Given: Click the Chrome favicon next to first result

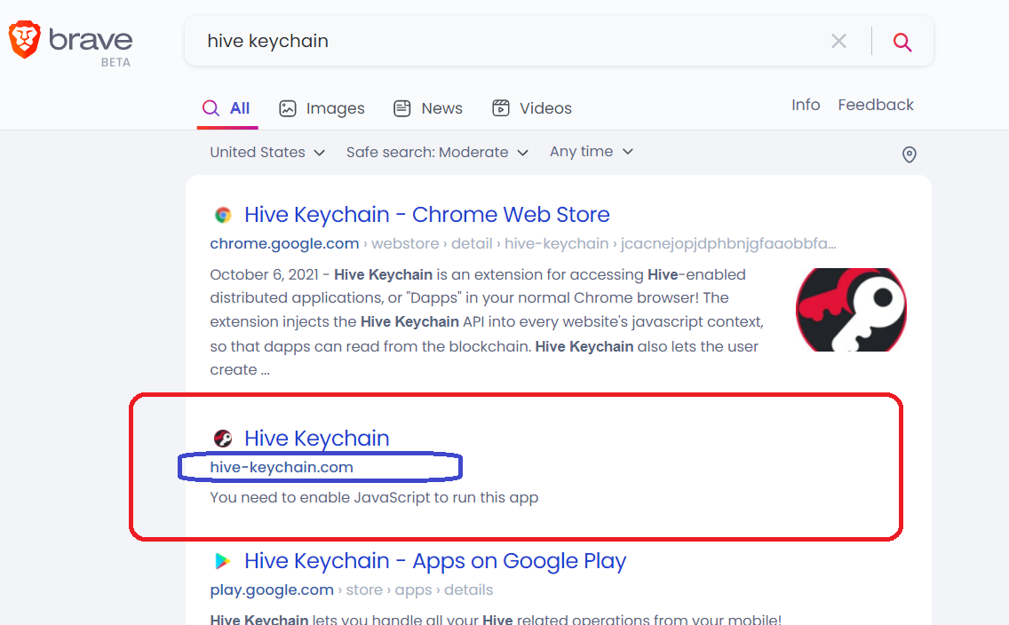Looking at the screenshot, I should 222,214.
